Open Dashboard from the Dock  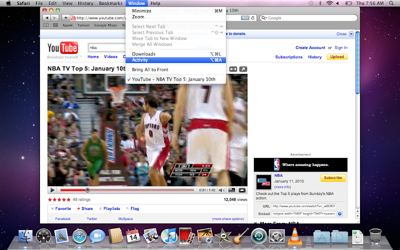[43, 236]
